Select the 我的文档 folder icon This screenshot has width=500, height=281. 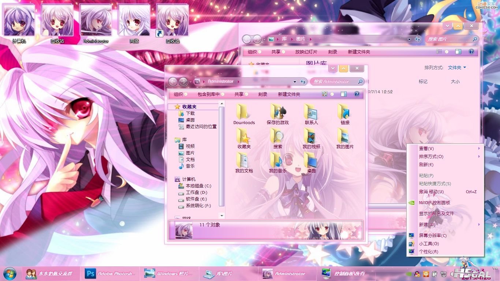(x=244, y=162)
